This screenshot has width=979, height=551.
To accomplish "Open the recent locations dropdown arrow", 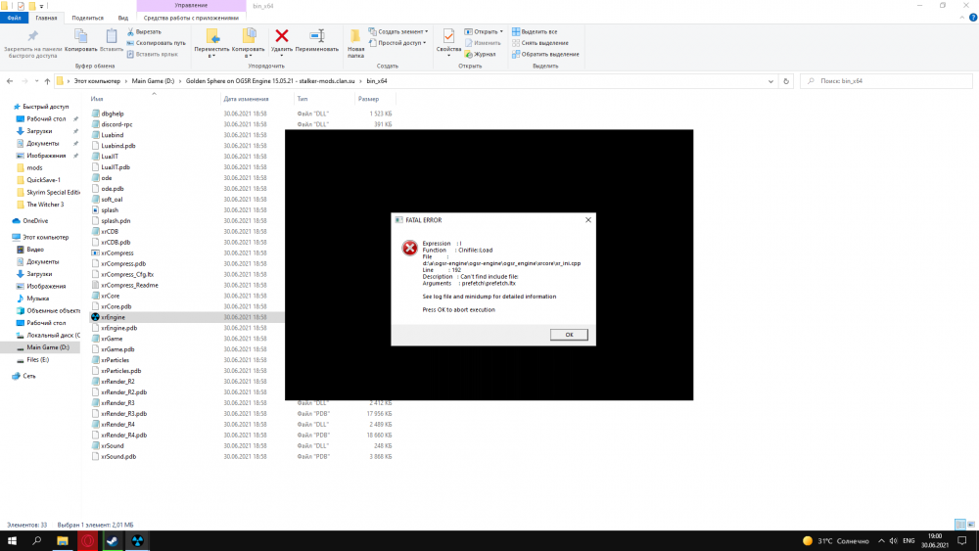I will pos(36,81).
